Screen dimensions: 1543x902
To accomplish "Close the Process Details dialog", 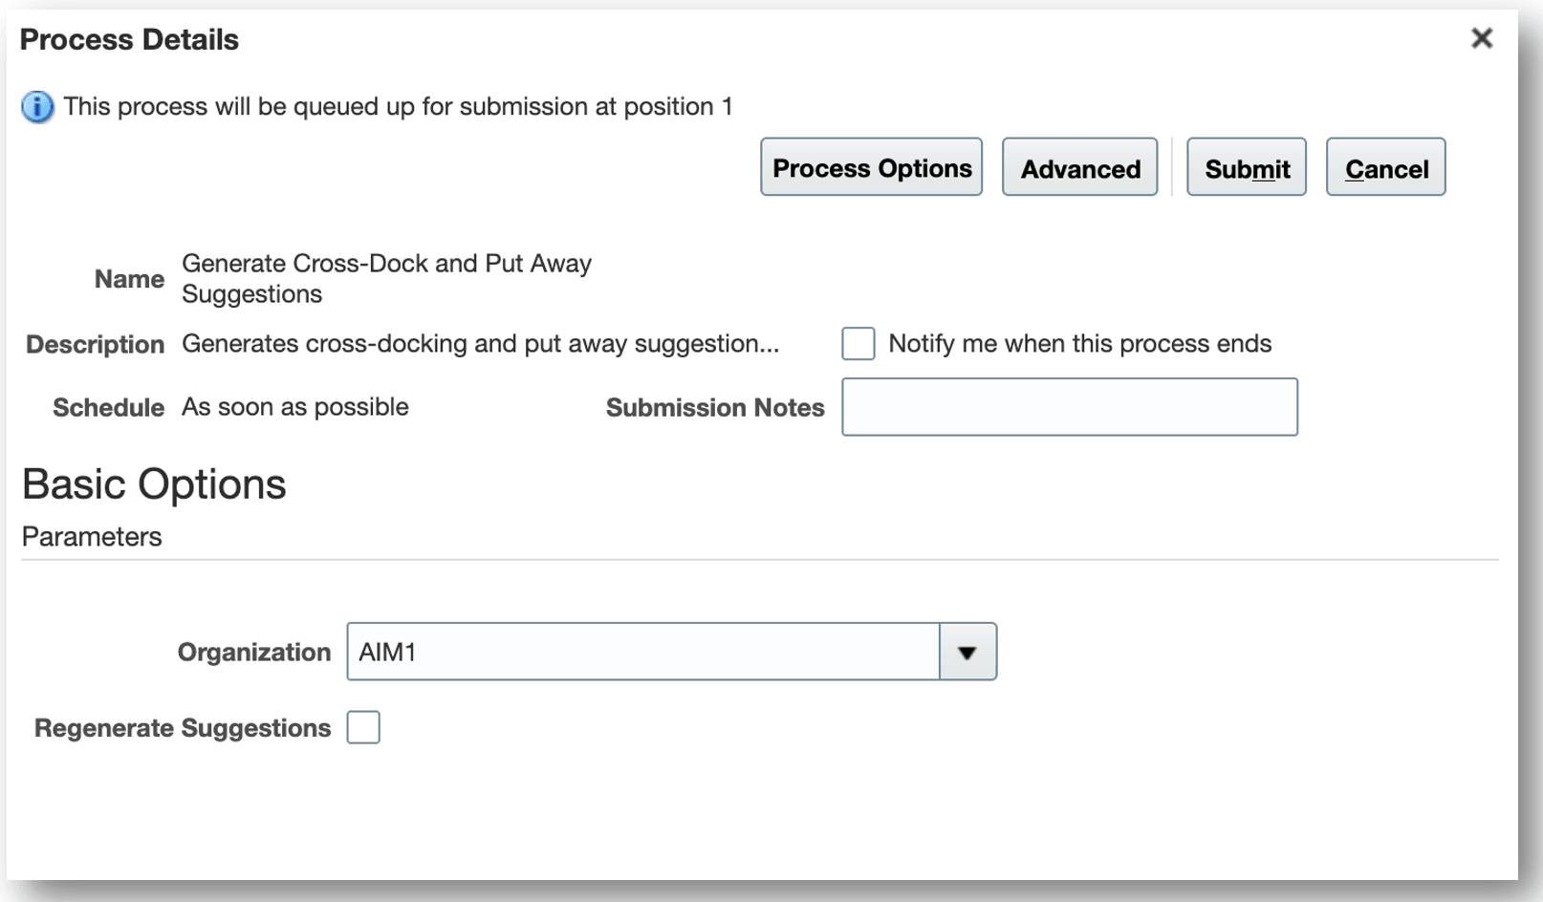I will (1481, 38).
